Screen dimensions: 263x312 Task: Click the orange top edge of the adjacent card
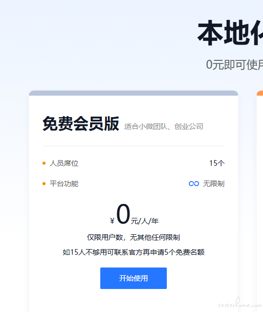coord(260,93)
